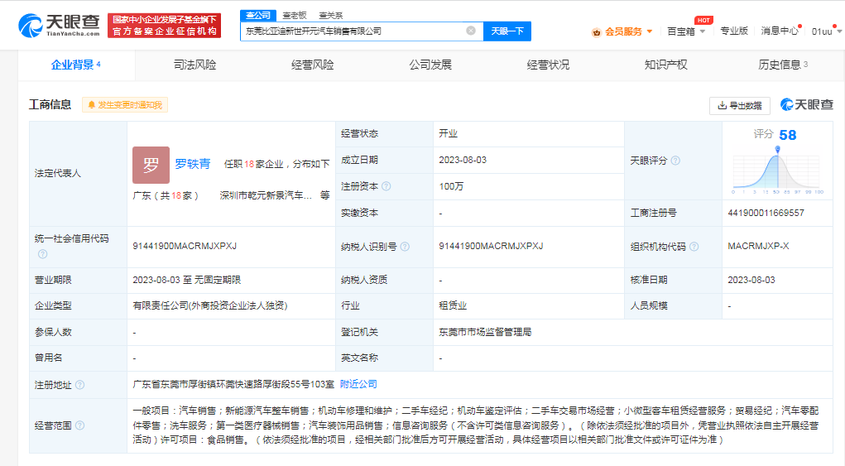Click the 罗 avatar of legal representative
Screen dimensions: 845x466
coord(151,165)
